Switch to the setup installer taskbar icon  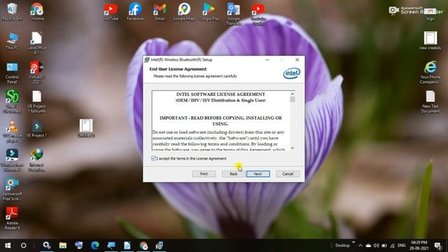point(160,246)
